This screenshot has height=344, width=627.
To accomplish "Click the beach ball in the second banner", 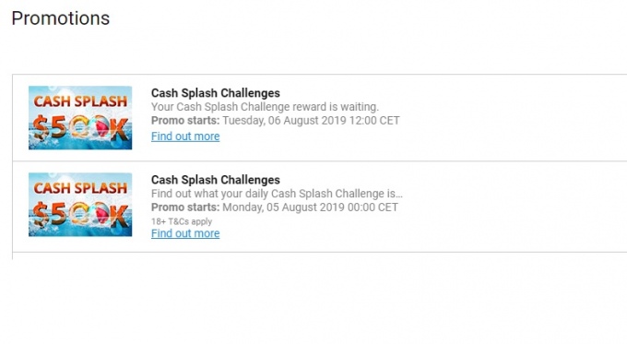I will point(101,213).
